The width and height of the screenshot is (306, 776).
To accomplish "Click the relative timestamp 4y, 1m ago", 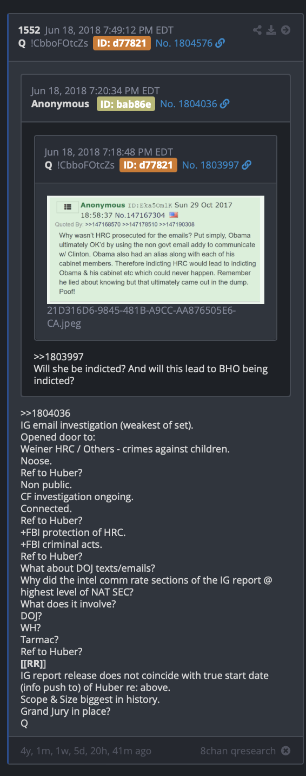I will click(86, 751).
